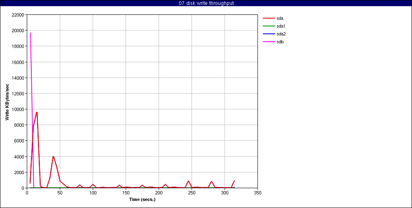The image size is (412, 208).
Task: Click the sda red peak near 4000
Action: [x=53, y=156]
